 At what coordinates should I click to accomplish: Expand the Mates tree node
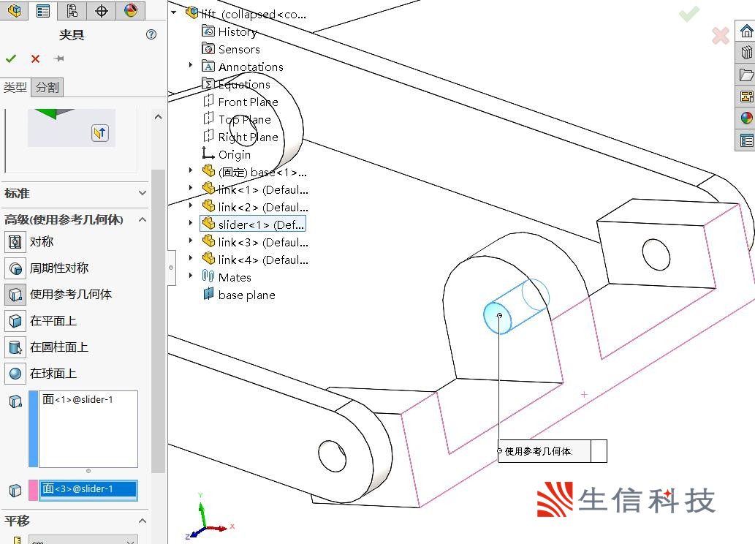(191, 276)
